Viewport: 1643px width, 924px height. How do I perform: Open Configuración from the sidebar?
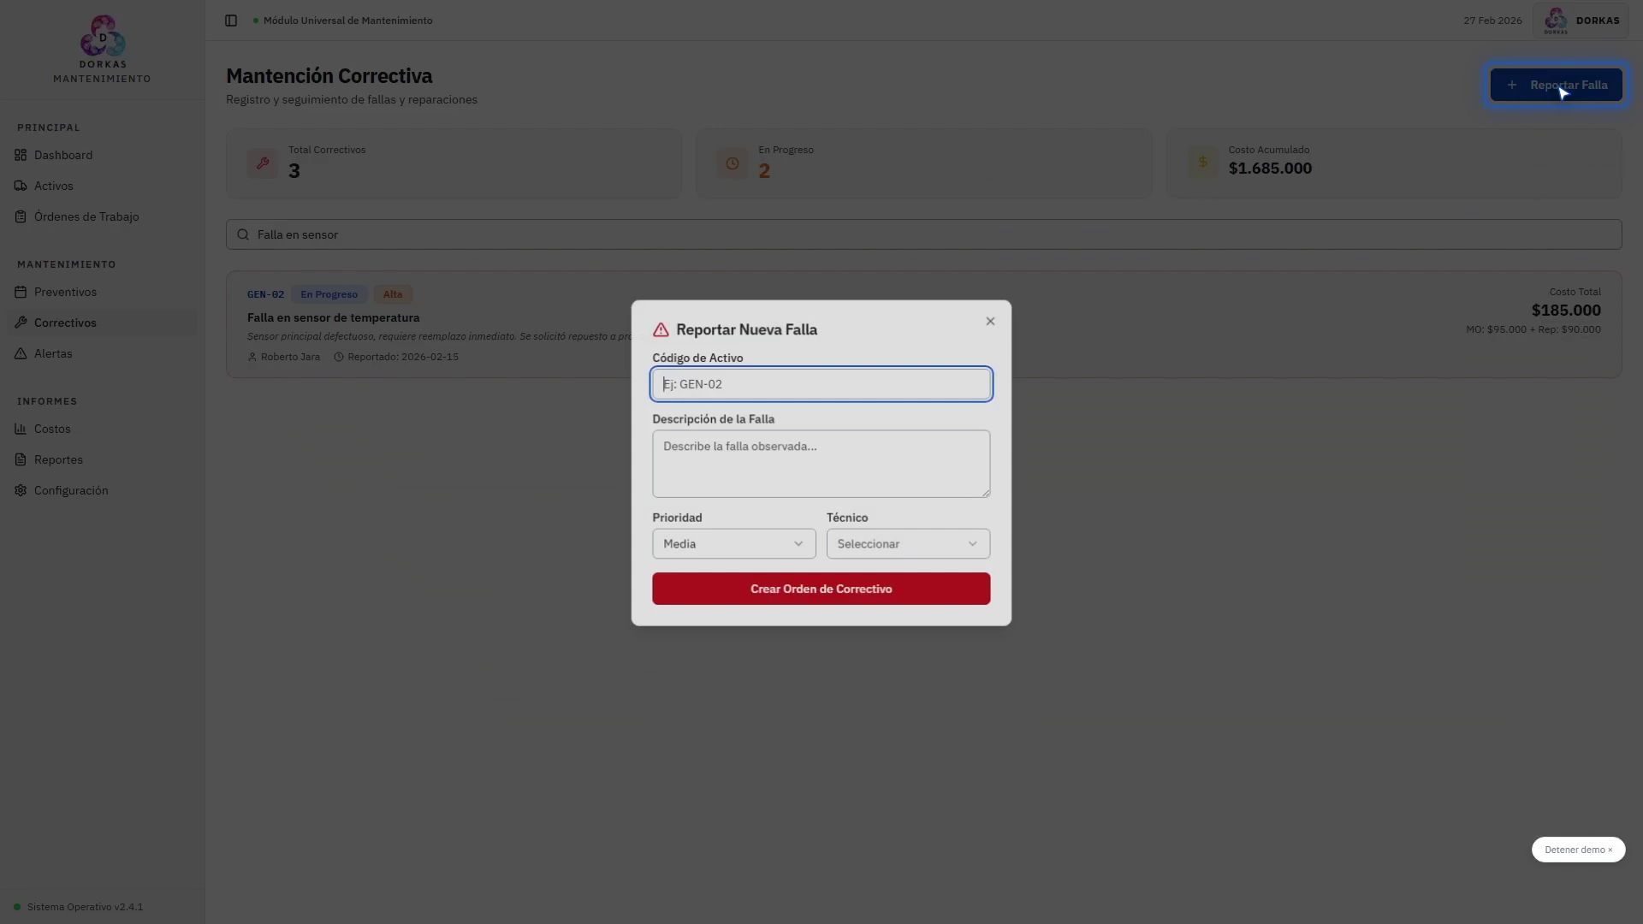point(71,490)
